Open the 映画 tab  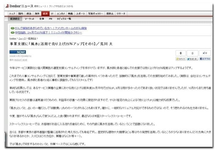pyautogui.click(x=70, y=14)
